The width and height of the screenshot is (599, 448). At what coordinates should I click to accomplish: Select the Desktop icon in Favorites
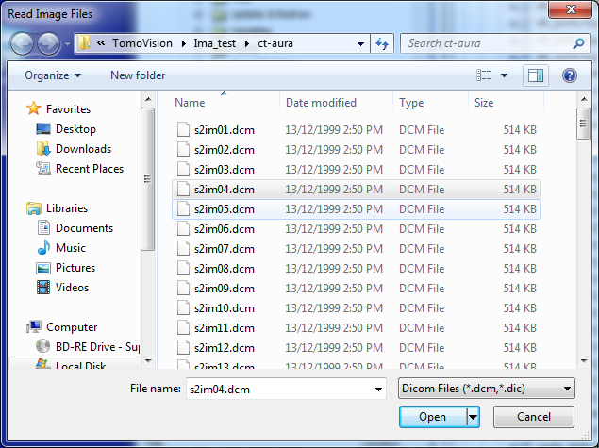tap(43, 129)
